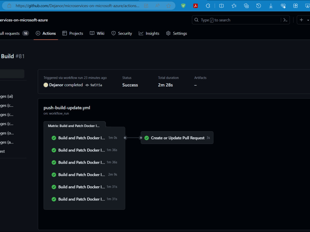Expand the Matrix: Build and Patch Docker header
Viewport: 310px width, 232px height.
(x=73, y=126)
